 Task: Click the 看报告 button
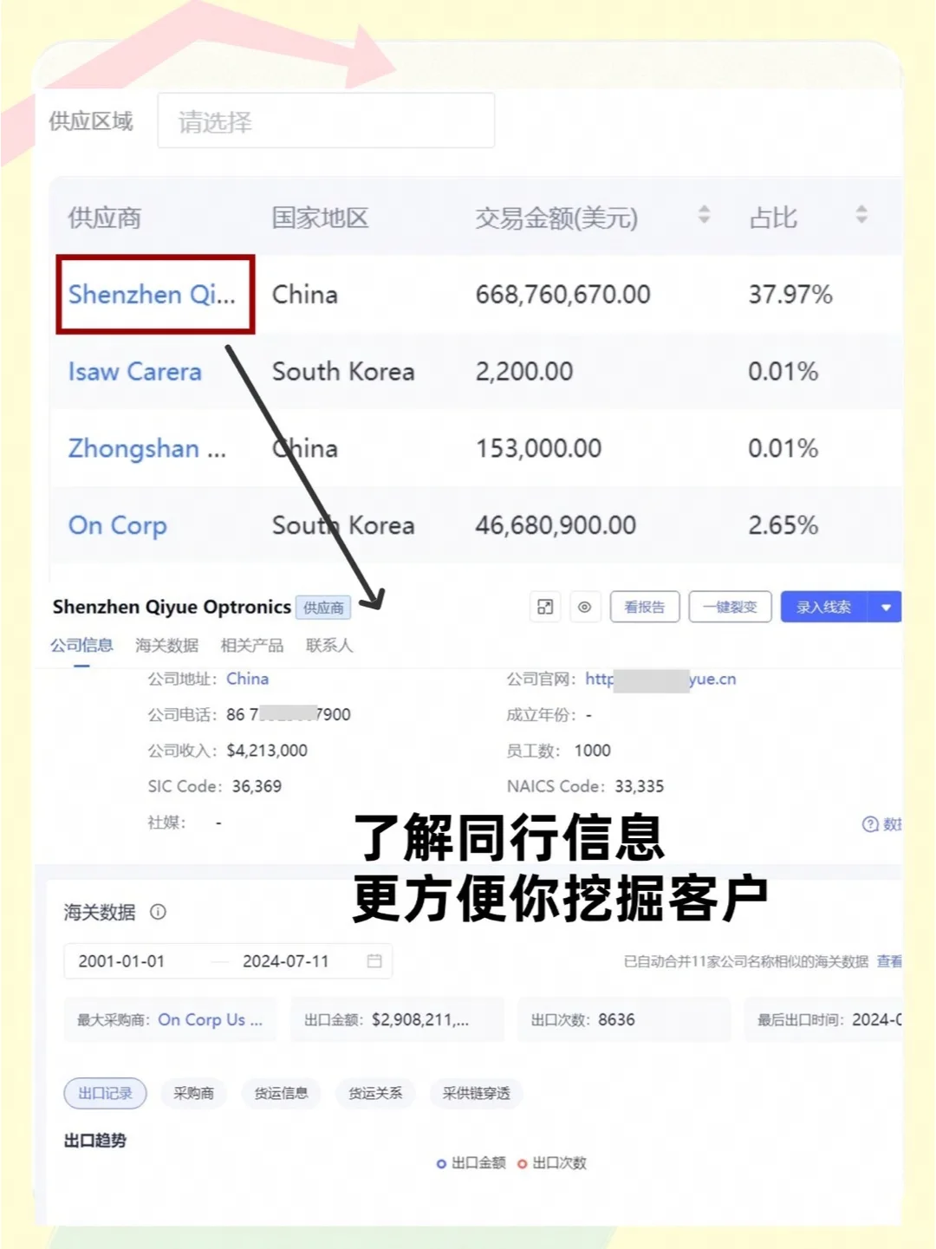644,607
